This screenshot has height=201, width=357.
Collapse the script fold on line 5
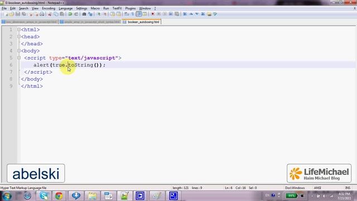(19, 58)
